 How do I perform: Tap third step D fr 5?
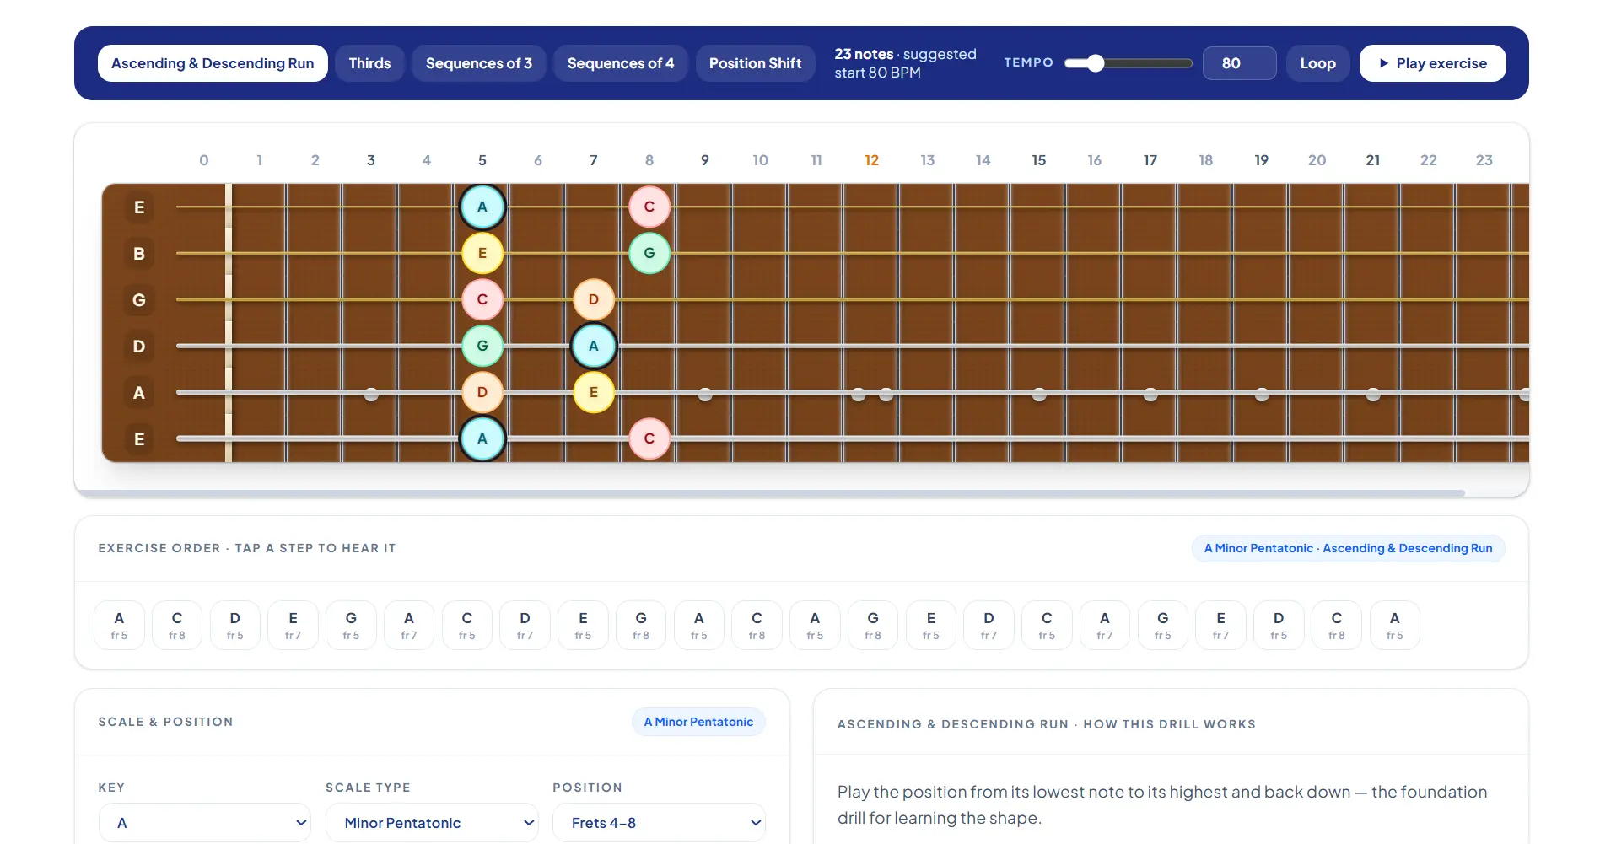click(x=235, y=625)
